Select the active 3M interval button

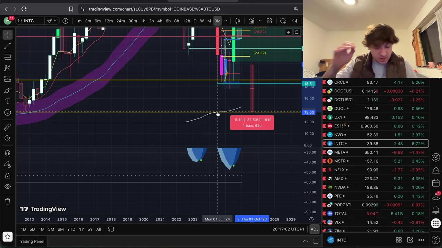point(218,21)
